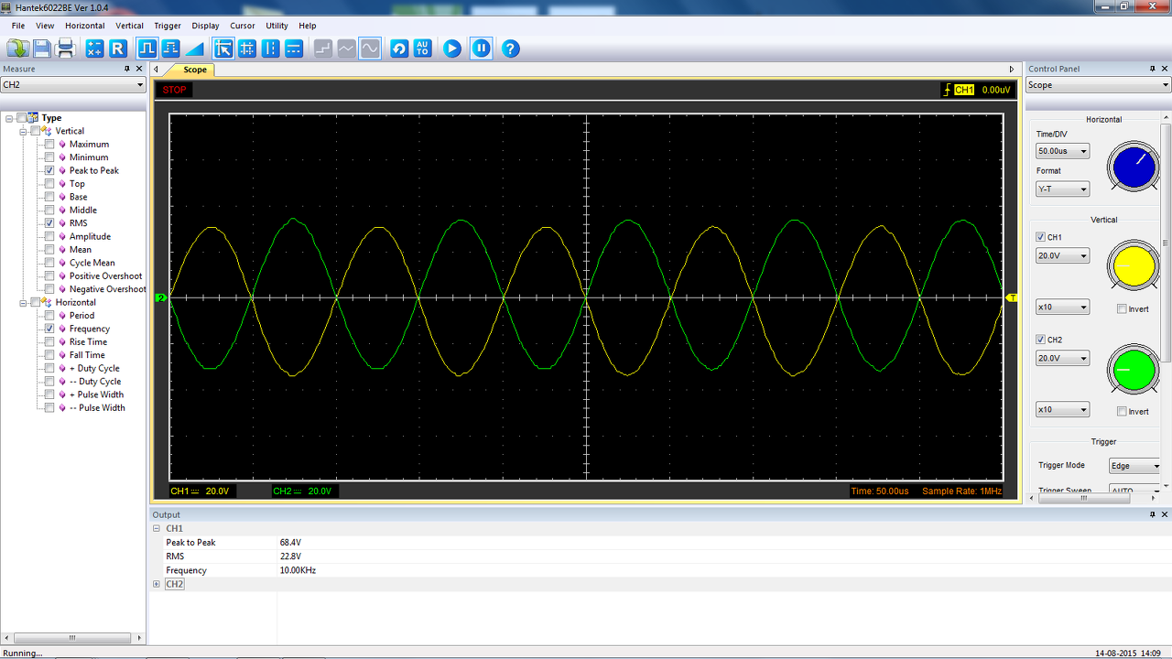Click the Print toolbar icon
The width and height of the screenshot is (1172, 659).
pyautogui.click(x=66, y=49)
